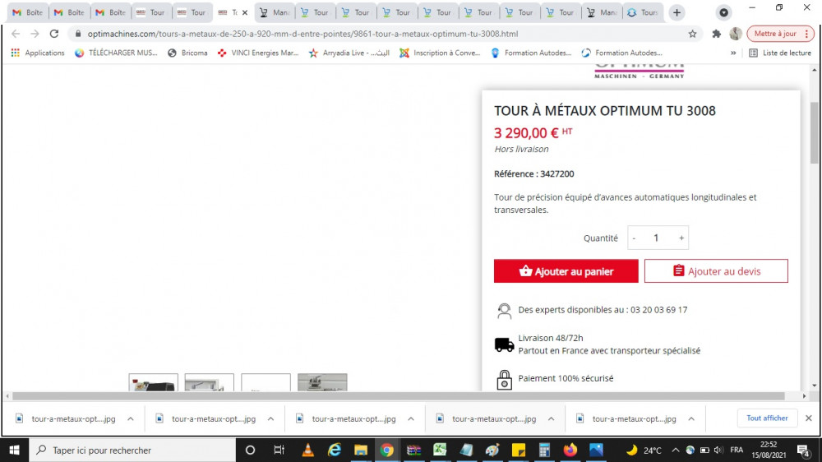Open the Windows notification center

805,450
